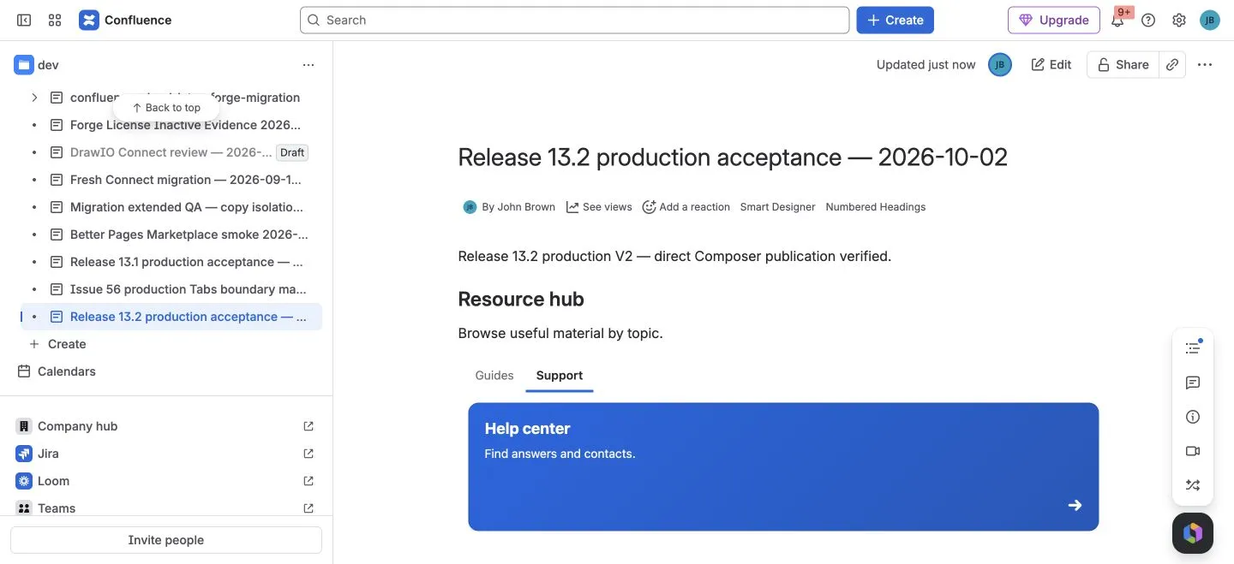
Task: Open the settings gear icon
Action: click(1179, 20)
